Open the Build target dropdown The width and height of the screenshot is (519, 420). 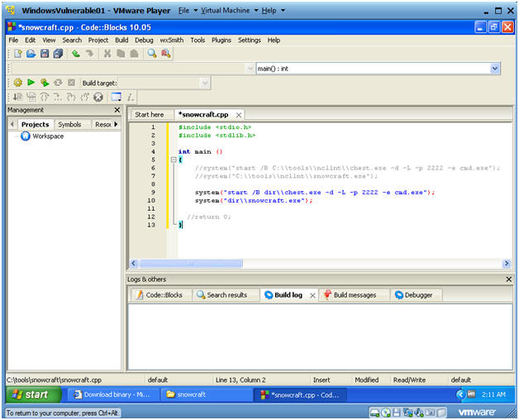[205, 83]
